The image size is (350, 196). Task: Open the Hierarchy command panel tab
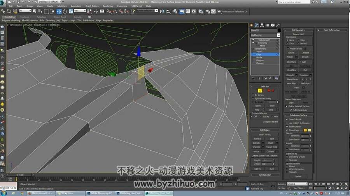pos(262,25)
